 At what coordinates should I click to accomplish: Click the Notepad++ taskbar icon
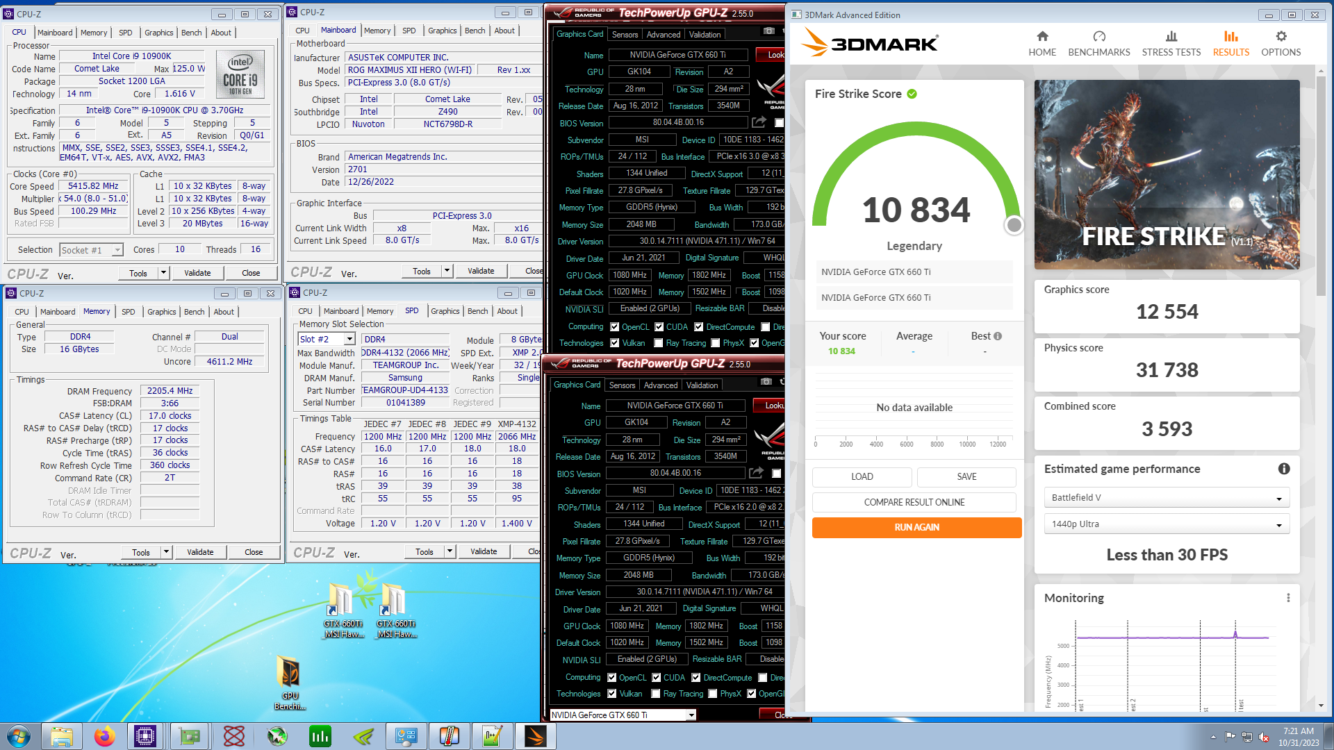coord(493,736)
